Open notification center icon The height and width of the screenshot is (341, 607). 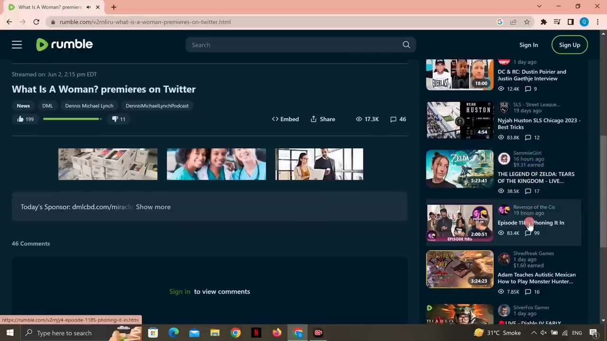click(x=593, y=332)
